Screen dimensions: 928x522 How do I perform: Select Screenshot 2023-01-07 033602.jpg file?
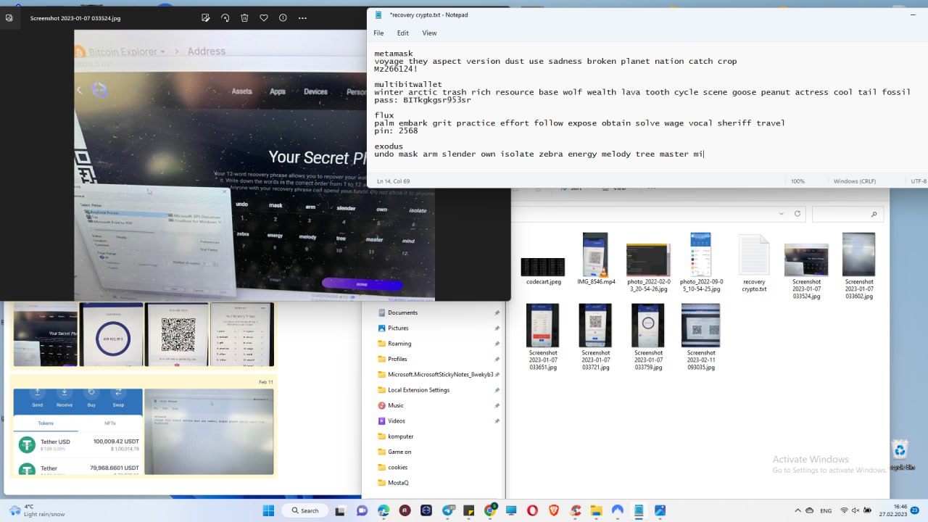click(x=859, y=265)
